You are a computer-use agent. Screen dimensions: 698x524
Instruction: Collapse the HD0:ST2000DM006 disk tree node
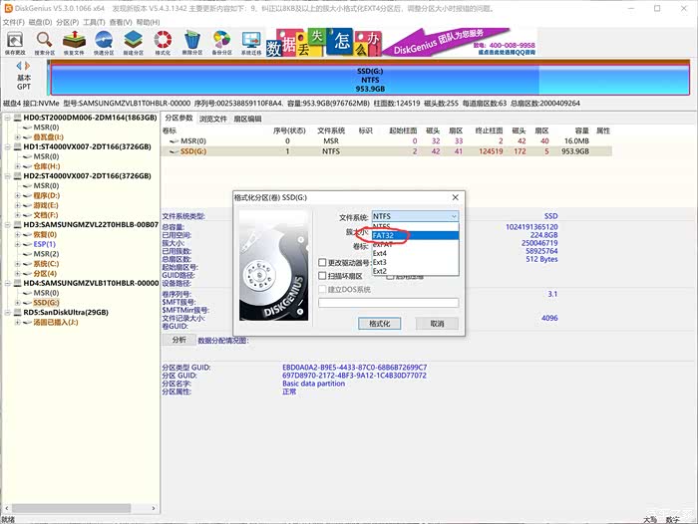coord(8,118)
